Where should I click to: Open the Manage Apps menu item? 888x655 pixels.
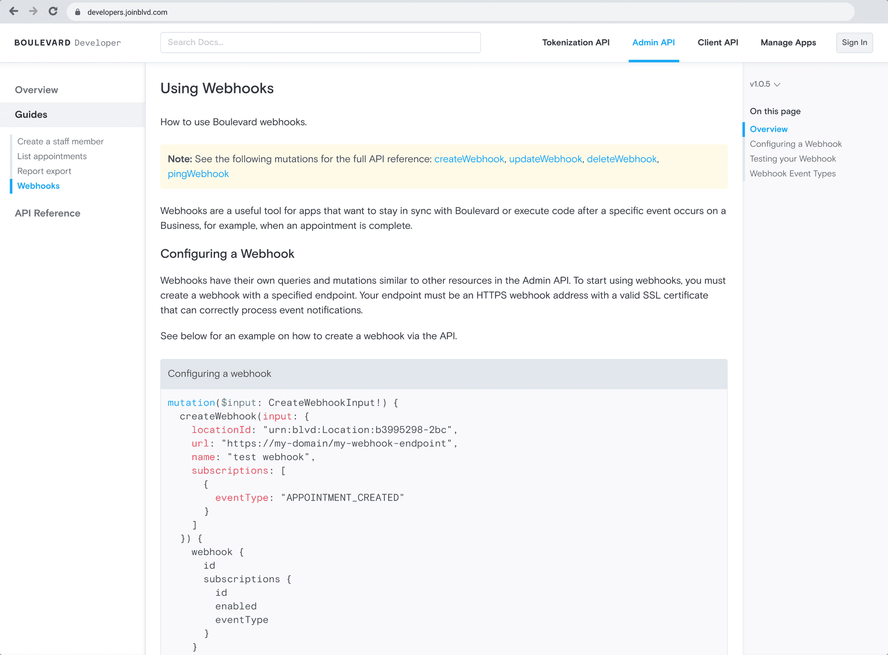click(788, 43)
